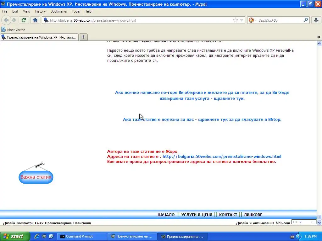Click the third Quick Launch globe icon

click(51, 236)
